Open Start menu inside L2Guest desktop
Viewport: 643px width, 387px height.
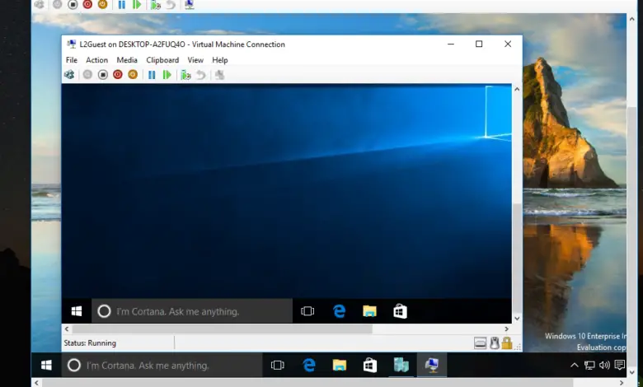(x=77, y=311)
